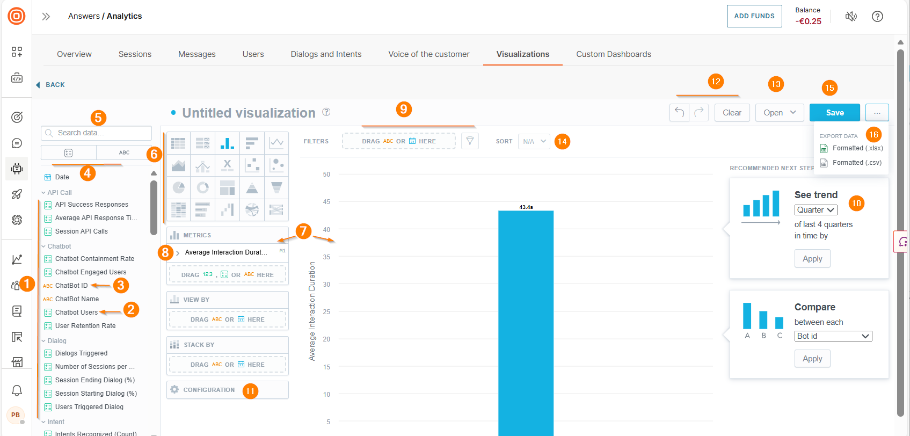This screenshot has height=436, width=910.
Task: Open the notifications bell in sidebar
Action: (x=17, y=390)
